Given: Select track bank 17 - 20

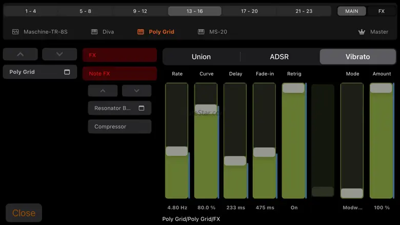Looking at the screenshot, I should coord(249,11).
